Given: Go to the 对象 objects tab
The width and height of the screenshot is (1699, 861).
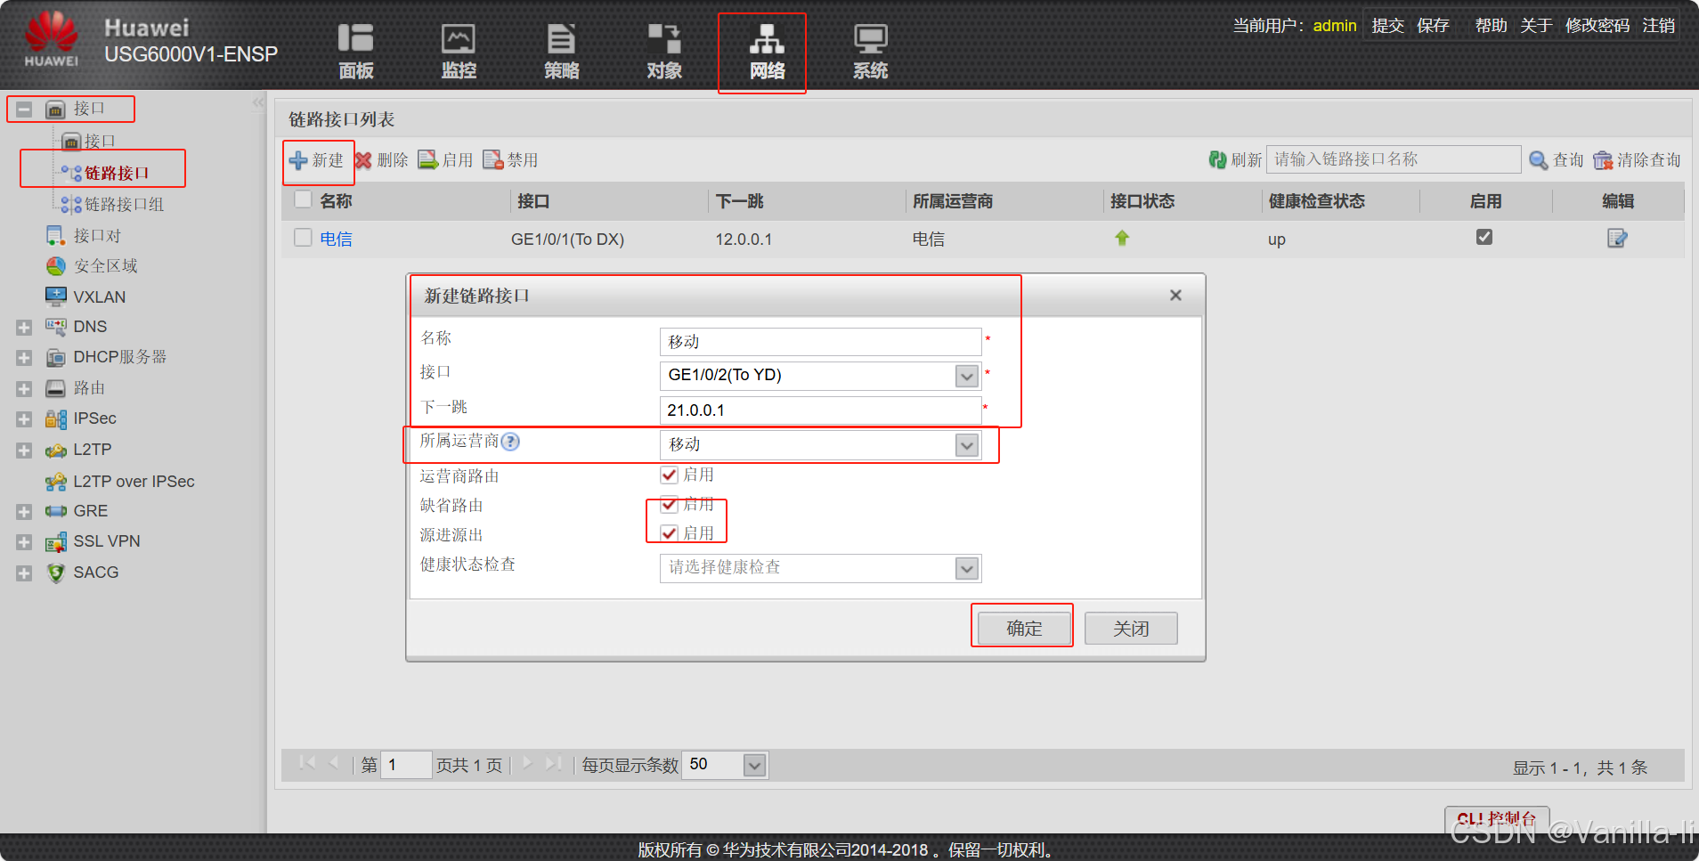Looking at the screenshot, I should click(664, 52).
